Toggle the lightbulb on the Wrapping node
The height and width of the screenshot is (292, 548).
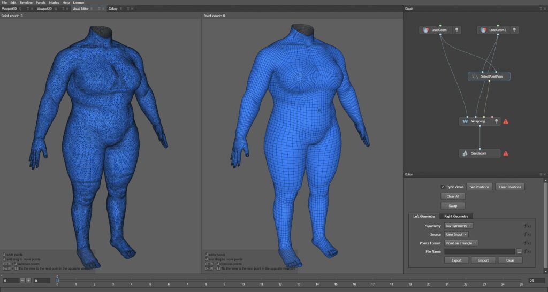pyautogui.click(x=496, y=121)
